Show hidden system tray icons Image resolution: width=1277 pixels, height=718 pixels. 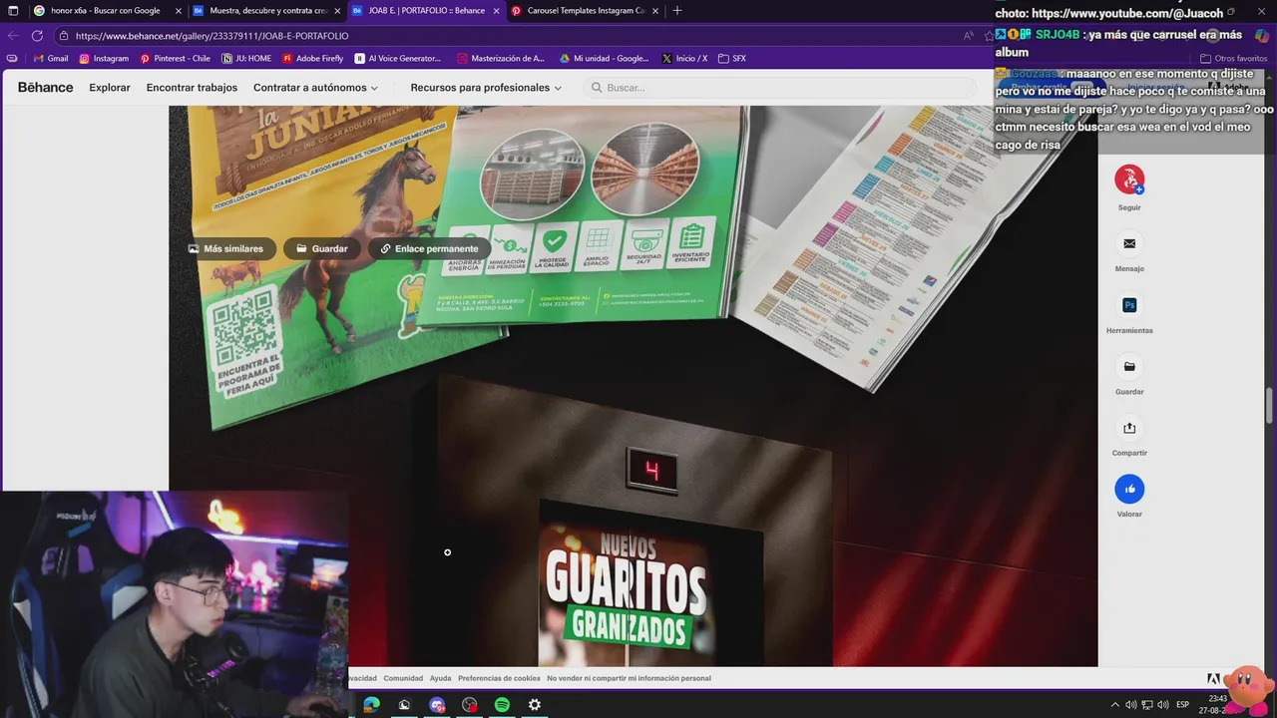point(1114,705)
